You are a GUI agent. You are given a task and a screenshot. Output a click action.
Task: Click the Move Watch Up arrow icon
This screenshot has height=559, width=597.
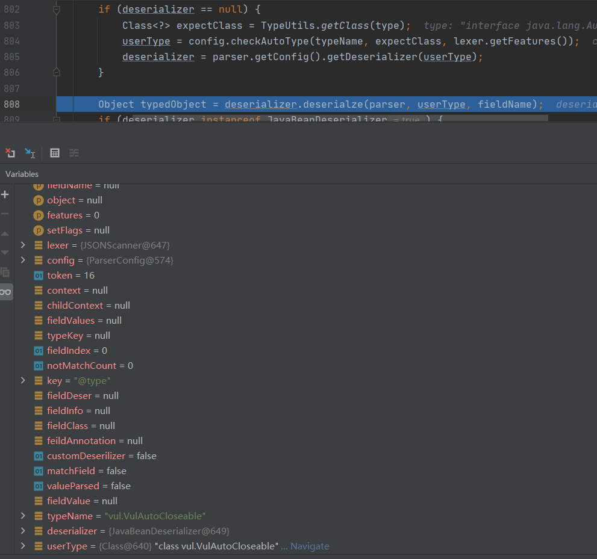pyautogui.click(x=5, y=233)
